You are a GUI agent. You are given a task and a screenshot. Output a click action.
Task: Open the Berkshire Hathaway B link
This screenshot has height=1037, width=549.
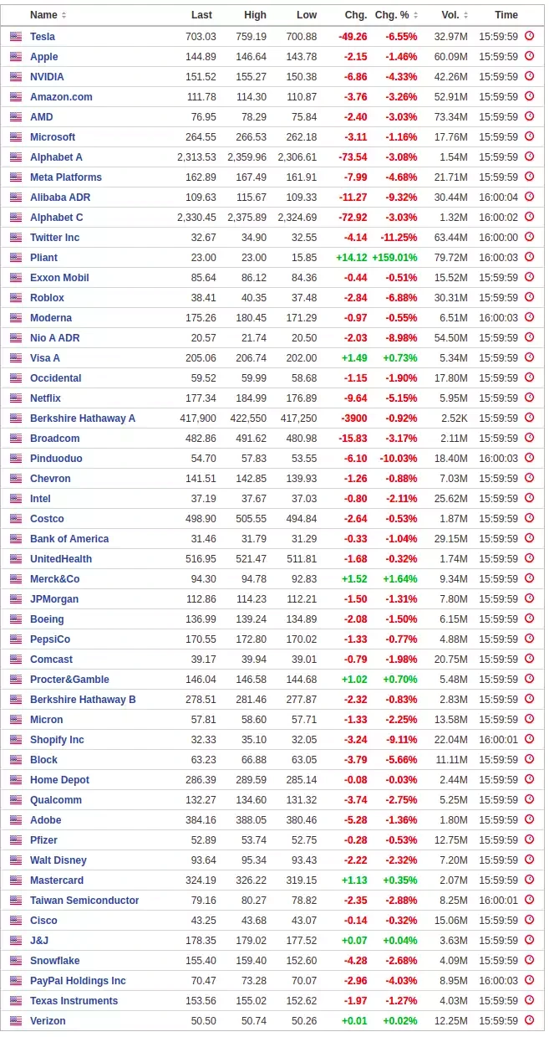[x=83, y=700]
